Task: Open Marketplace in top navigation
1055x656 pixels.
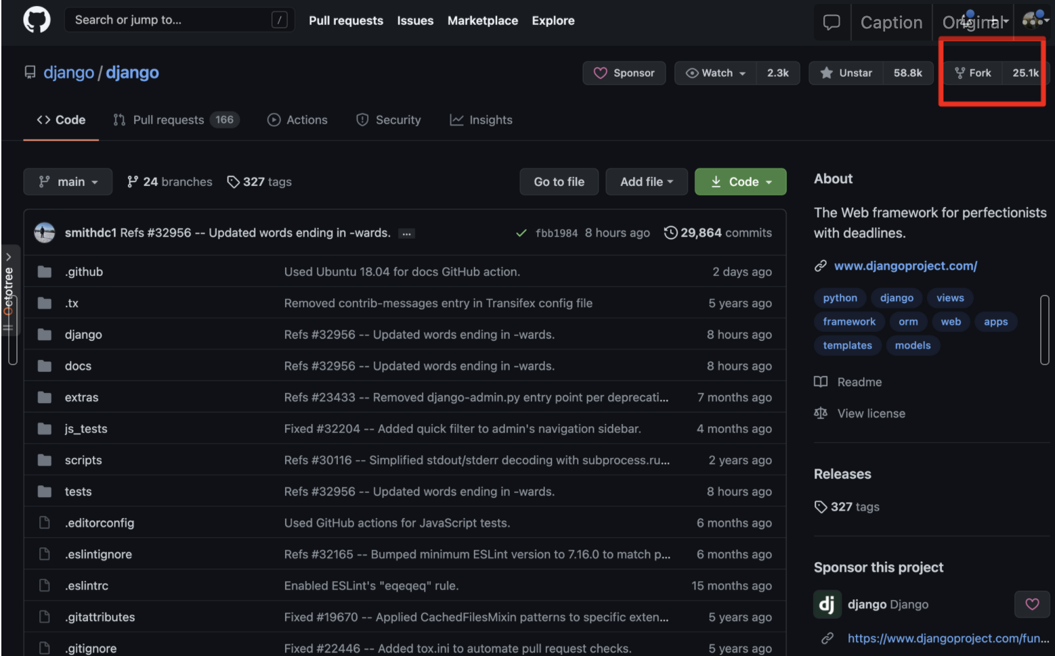Action: pos(483,20)
